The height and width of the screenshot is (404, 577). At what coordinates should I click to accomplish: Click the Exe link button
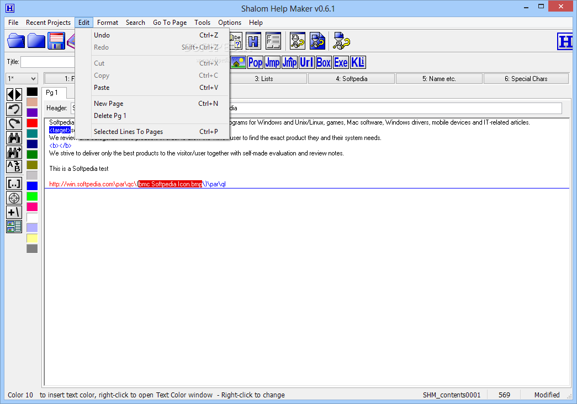point(341,62)
